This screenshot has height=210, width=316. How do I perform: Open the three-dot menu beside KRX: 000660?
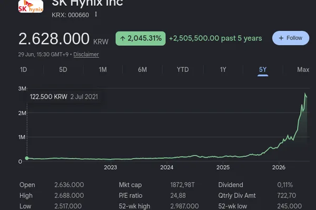[x=96, y=14]
